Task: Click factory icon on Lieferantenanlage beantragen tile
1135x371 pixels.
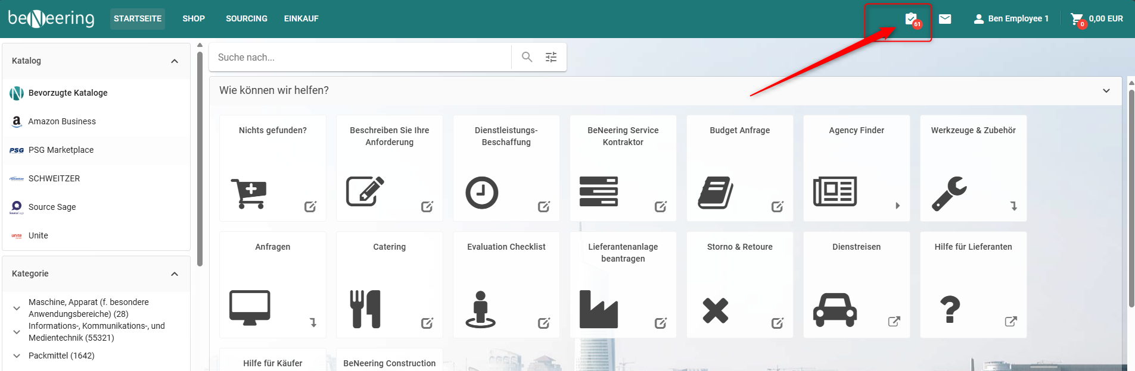Action: point(599,309)
